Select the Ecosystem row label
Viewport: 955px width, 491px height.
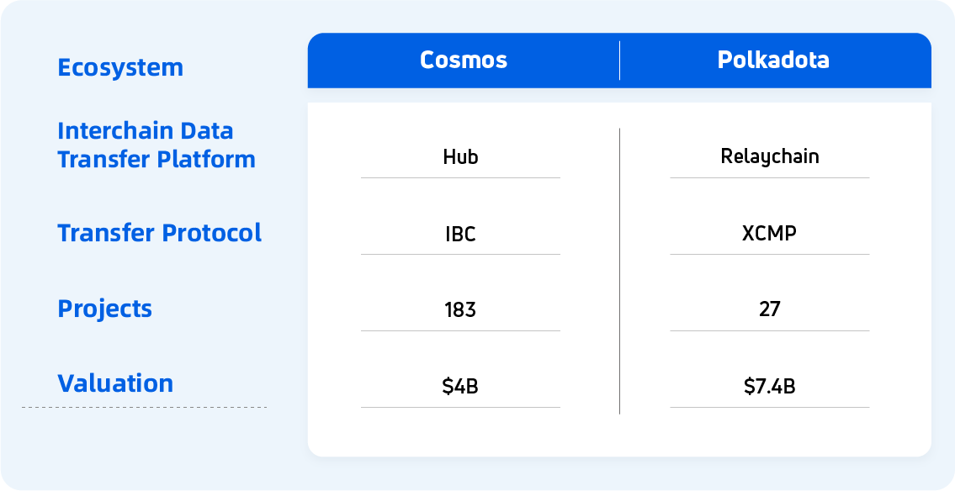click(x=120, y=67)
